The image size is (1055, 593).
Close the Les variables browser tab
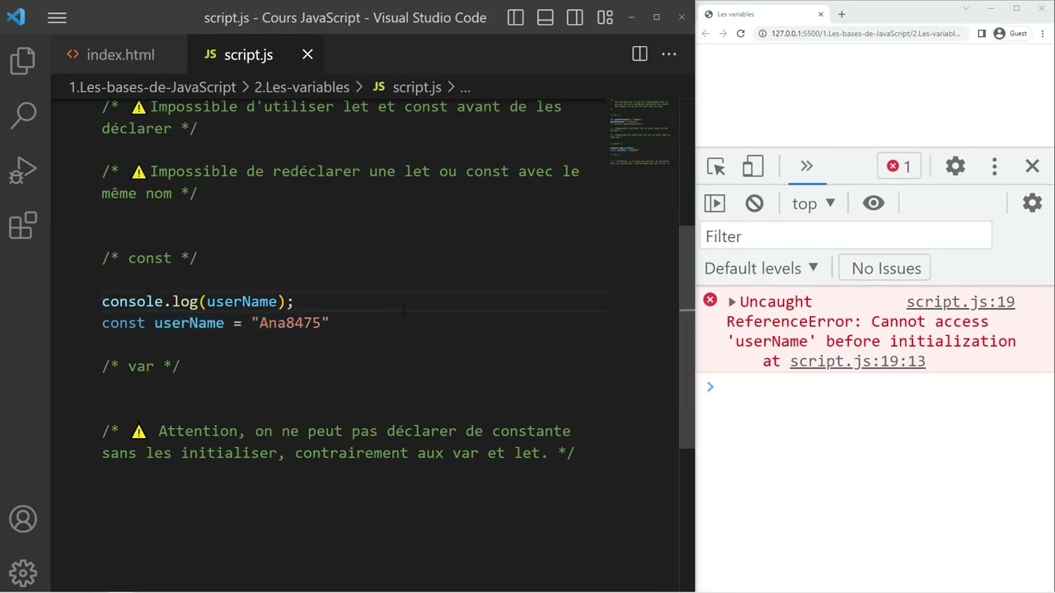[x=821, y=14]
